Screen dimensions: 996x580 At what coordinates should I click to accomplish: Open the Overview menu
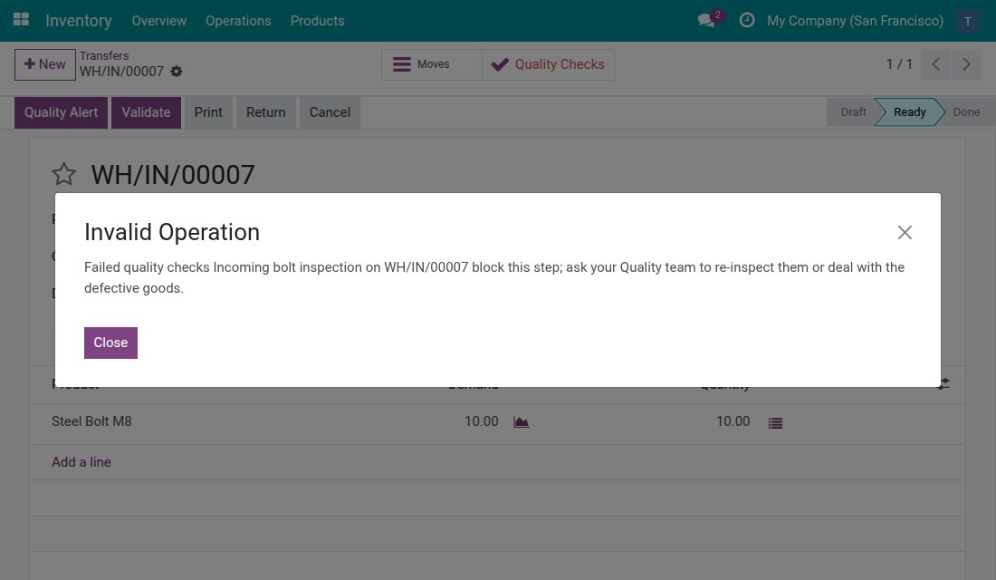158,21
